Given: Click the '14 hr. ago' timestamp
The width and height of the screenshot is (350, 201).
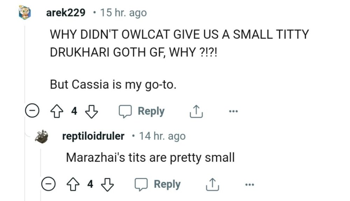Looking at the screenshot, I should (x=162, y=136).
